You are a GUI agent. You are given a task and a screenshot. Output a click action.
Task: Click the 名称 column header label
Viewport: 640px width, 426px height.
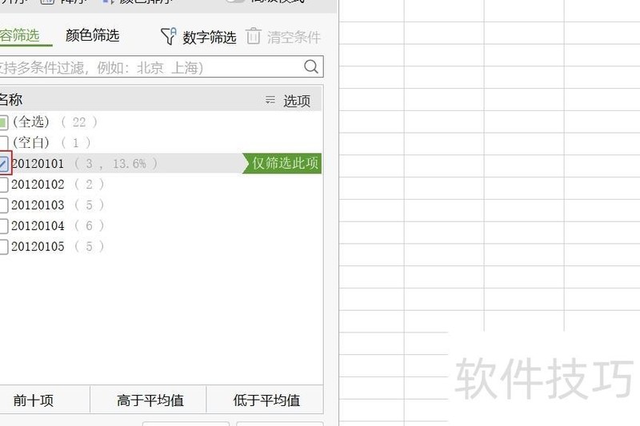click(11, 100)
